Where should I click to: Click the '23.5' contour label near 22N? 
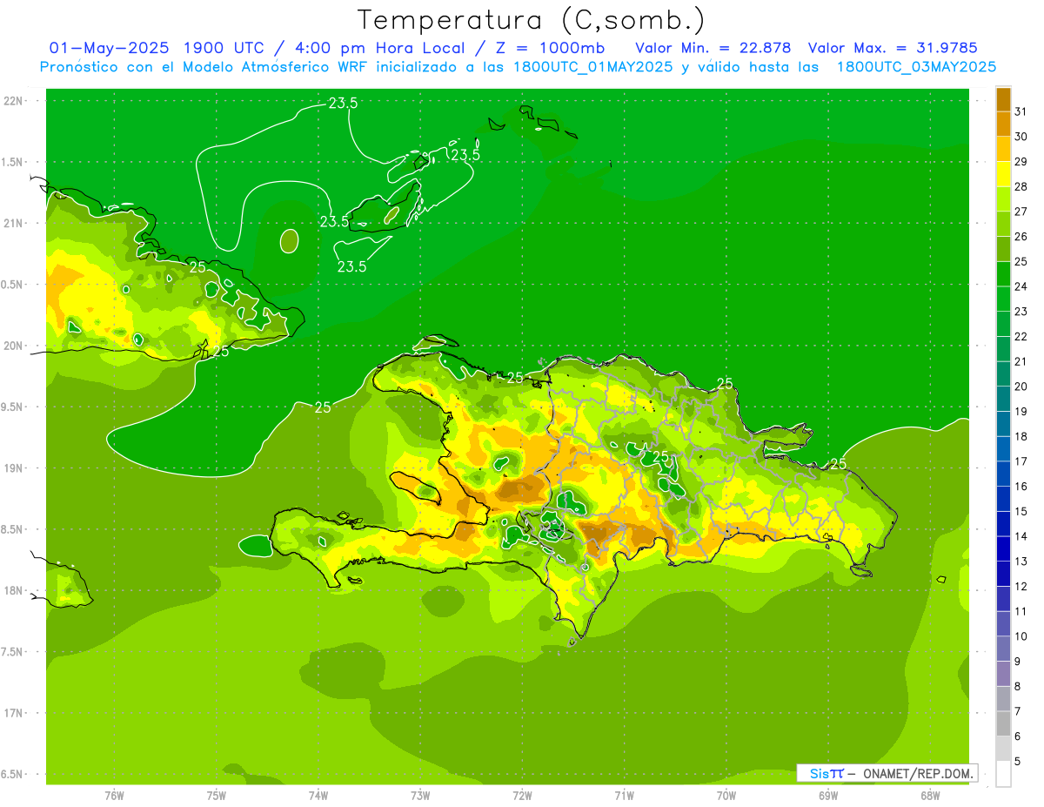coord(343,103)
